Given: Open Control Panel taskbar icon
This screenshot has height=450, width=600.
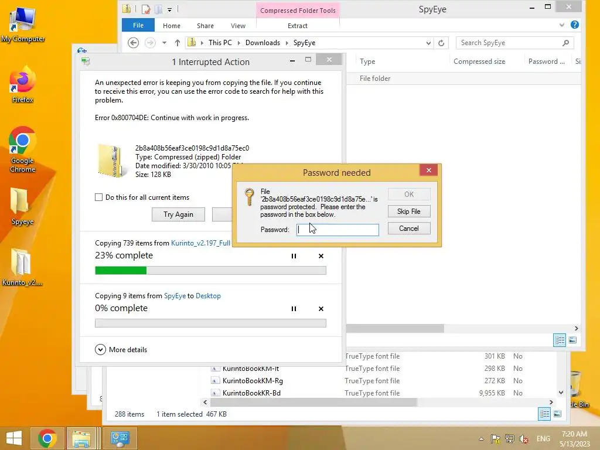Looking at the screenshot, I should coord(120,438).
